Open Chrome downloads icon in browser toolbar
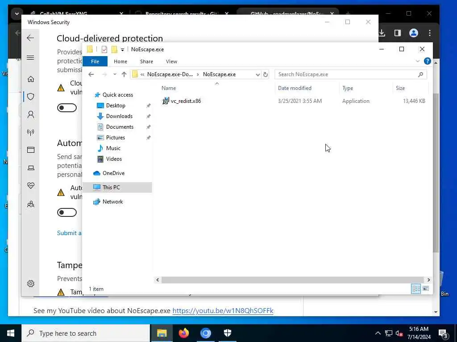 pyautogui.click(x=382, y=33)
